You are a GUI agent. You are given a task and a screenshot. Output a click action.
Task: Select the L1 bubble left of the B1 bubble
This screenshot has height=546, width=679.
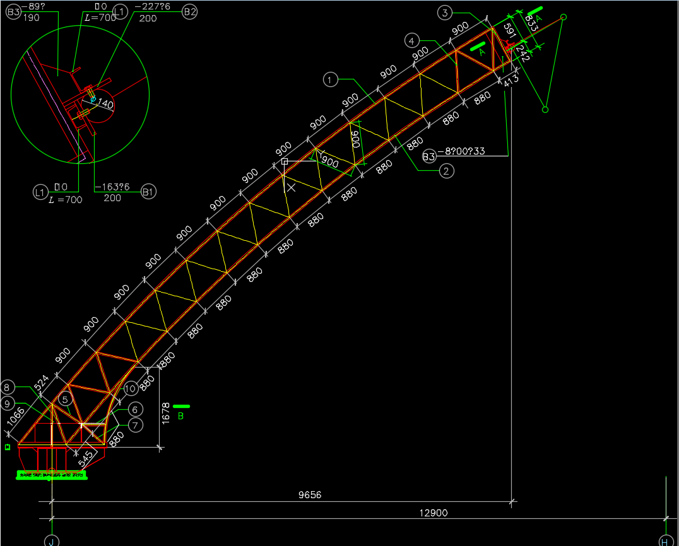[x=40, y=192]
